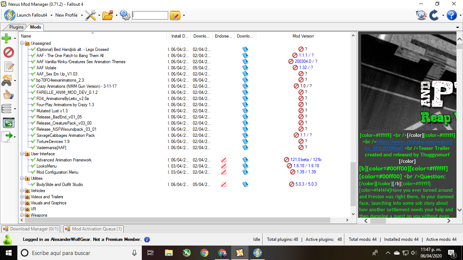This screenshot has width=463, height=260.
Task: Expand the Vehicles category
Action: pos(22,191)
